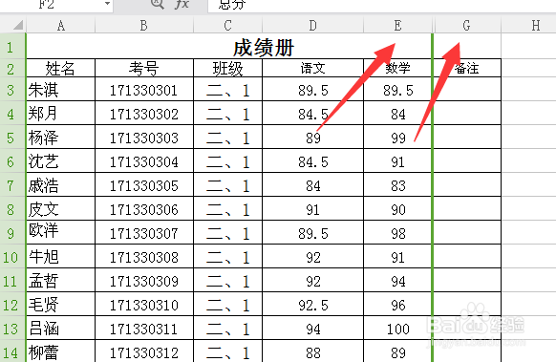Click the name cell 杨泽

(x=60, y=138)
